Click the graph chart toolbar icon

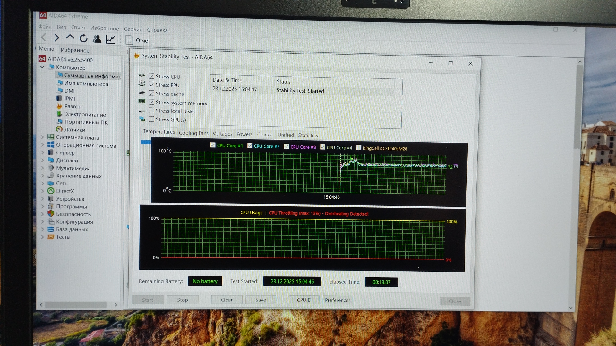point(110,39)
